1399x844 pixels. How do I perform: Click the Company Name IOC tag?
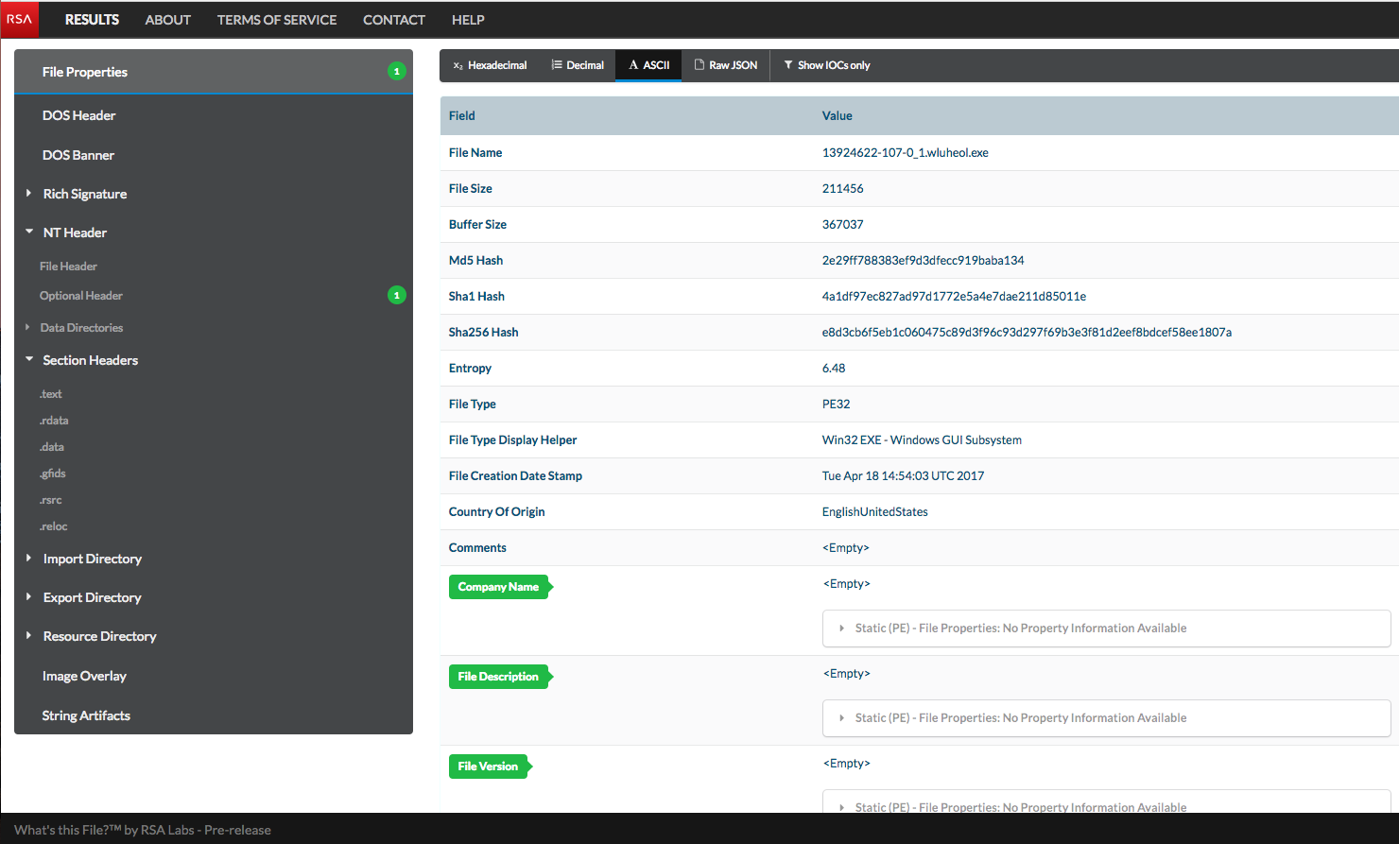[x=497, y=586]
